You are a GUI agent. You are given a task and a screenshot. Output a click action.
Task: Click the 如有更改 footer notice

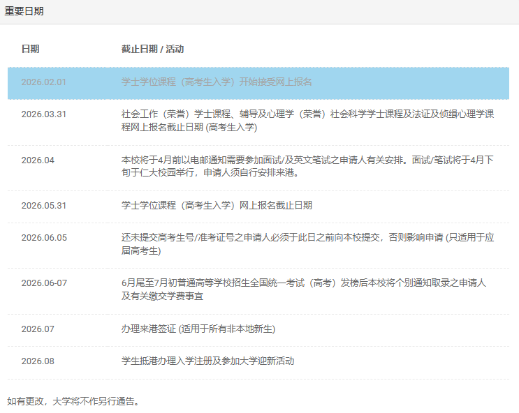(x=73, y=401)
